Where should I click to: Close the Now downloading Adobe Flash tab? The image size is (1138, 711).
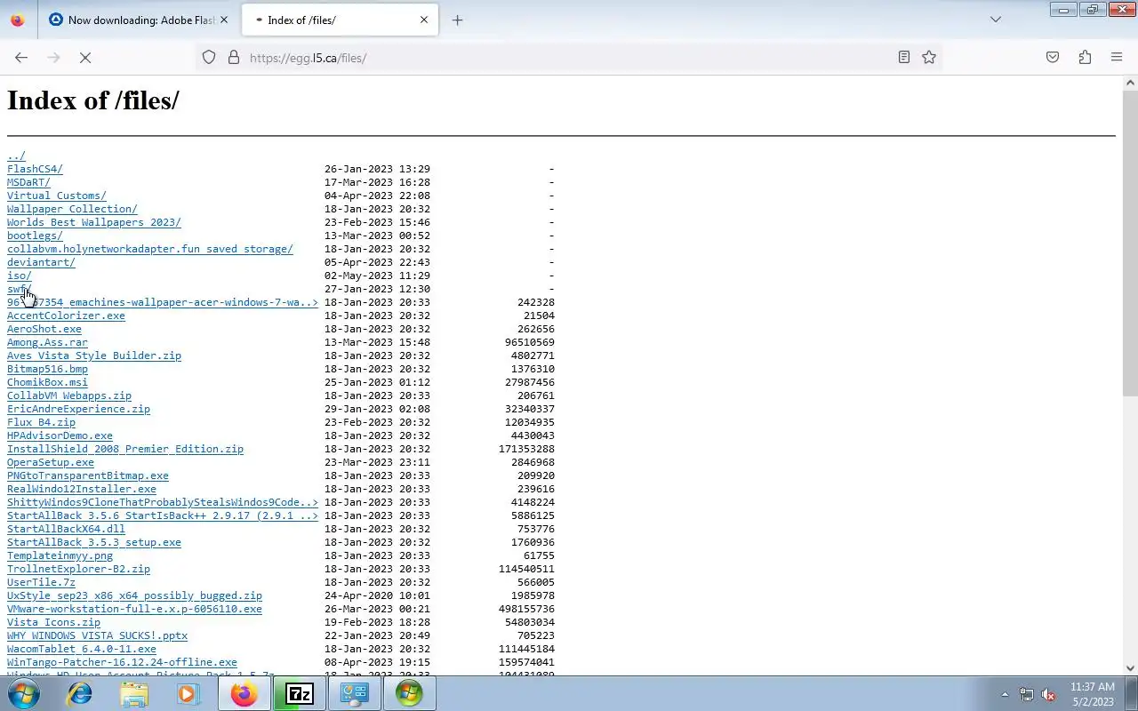(x=223, y=20)
